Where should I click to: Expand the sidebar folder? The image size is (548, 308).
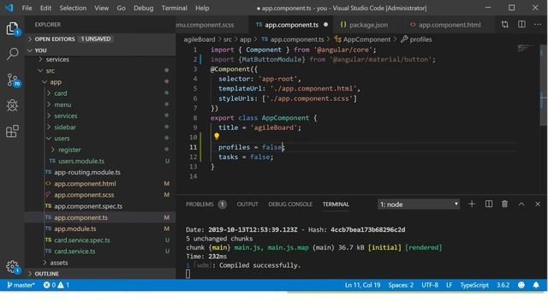tap(65, 127)
